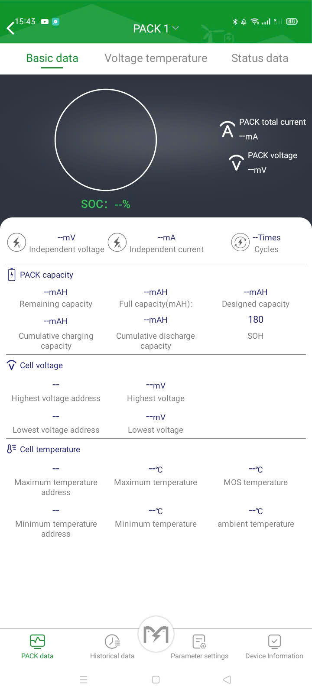
Task: Open the PACK 1 dropdown selector
Action: (156, 29)
